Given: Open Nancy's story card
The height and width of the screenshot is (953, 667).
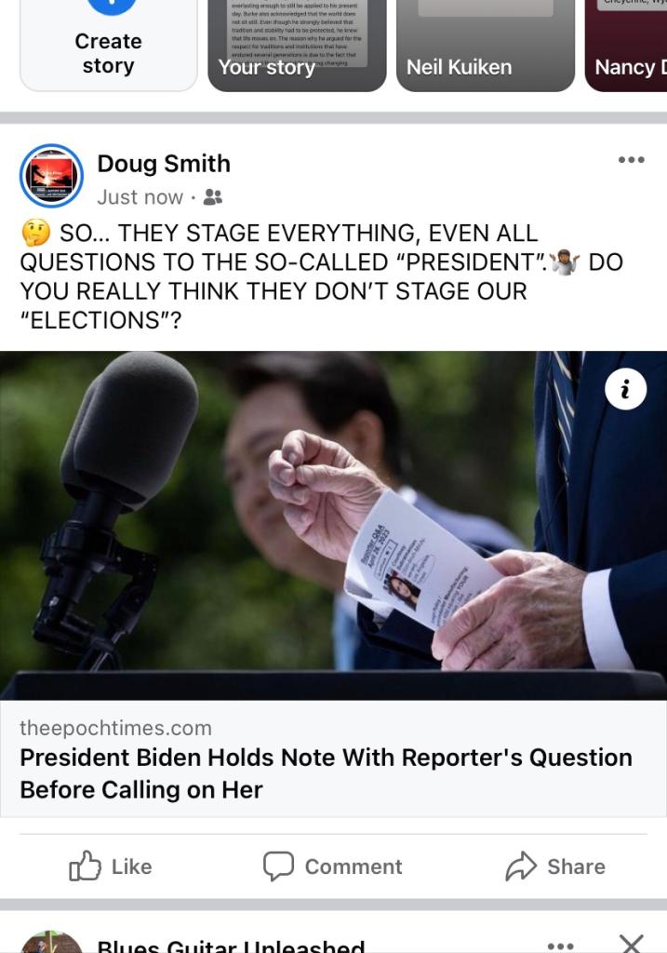Looking at the screenshot, I should [x=626, y=46].
